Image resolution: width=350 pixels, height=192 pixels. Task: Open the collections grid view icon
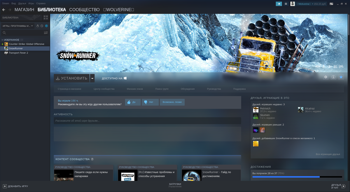coord(46,17)
